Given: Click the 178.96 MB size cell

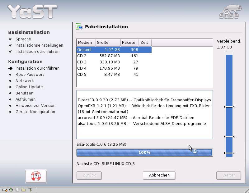Looking at the screenshot, I should 110,68.
